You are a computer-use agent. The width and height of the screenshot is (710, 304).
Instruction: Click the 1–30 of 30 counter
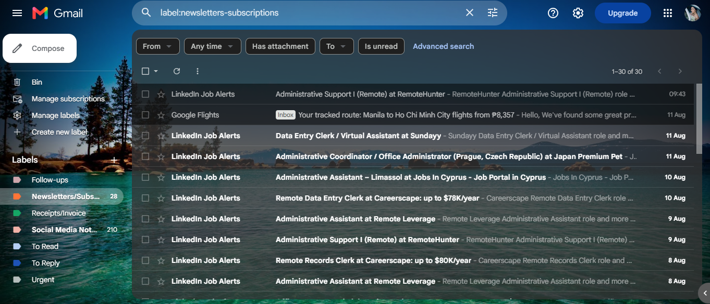(627, 71)
